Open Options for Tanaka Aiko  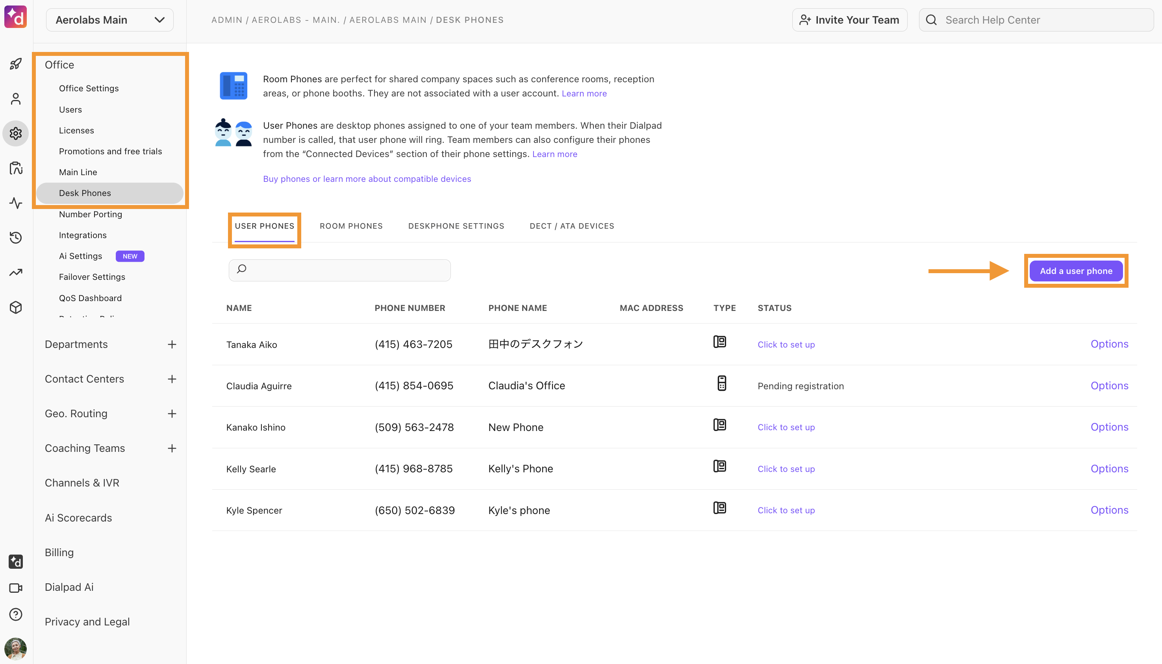pos(1109,344)
